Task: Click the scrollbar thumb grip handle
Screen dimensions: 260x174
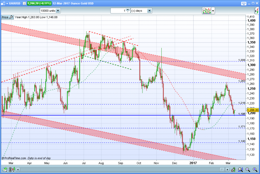Action: [222, 170]
